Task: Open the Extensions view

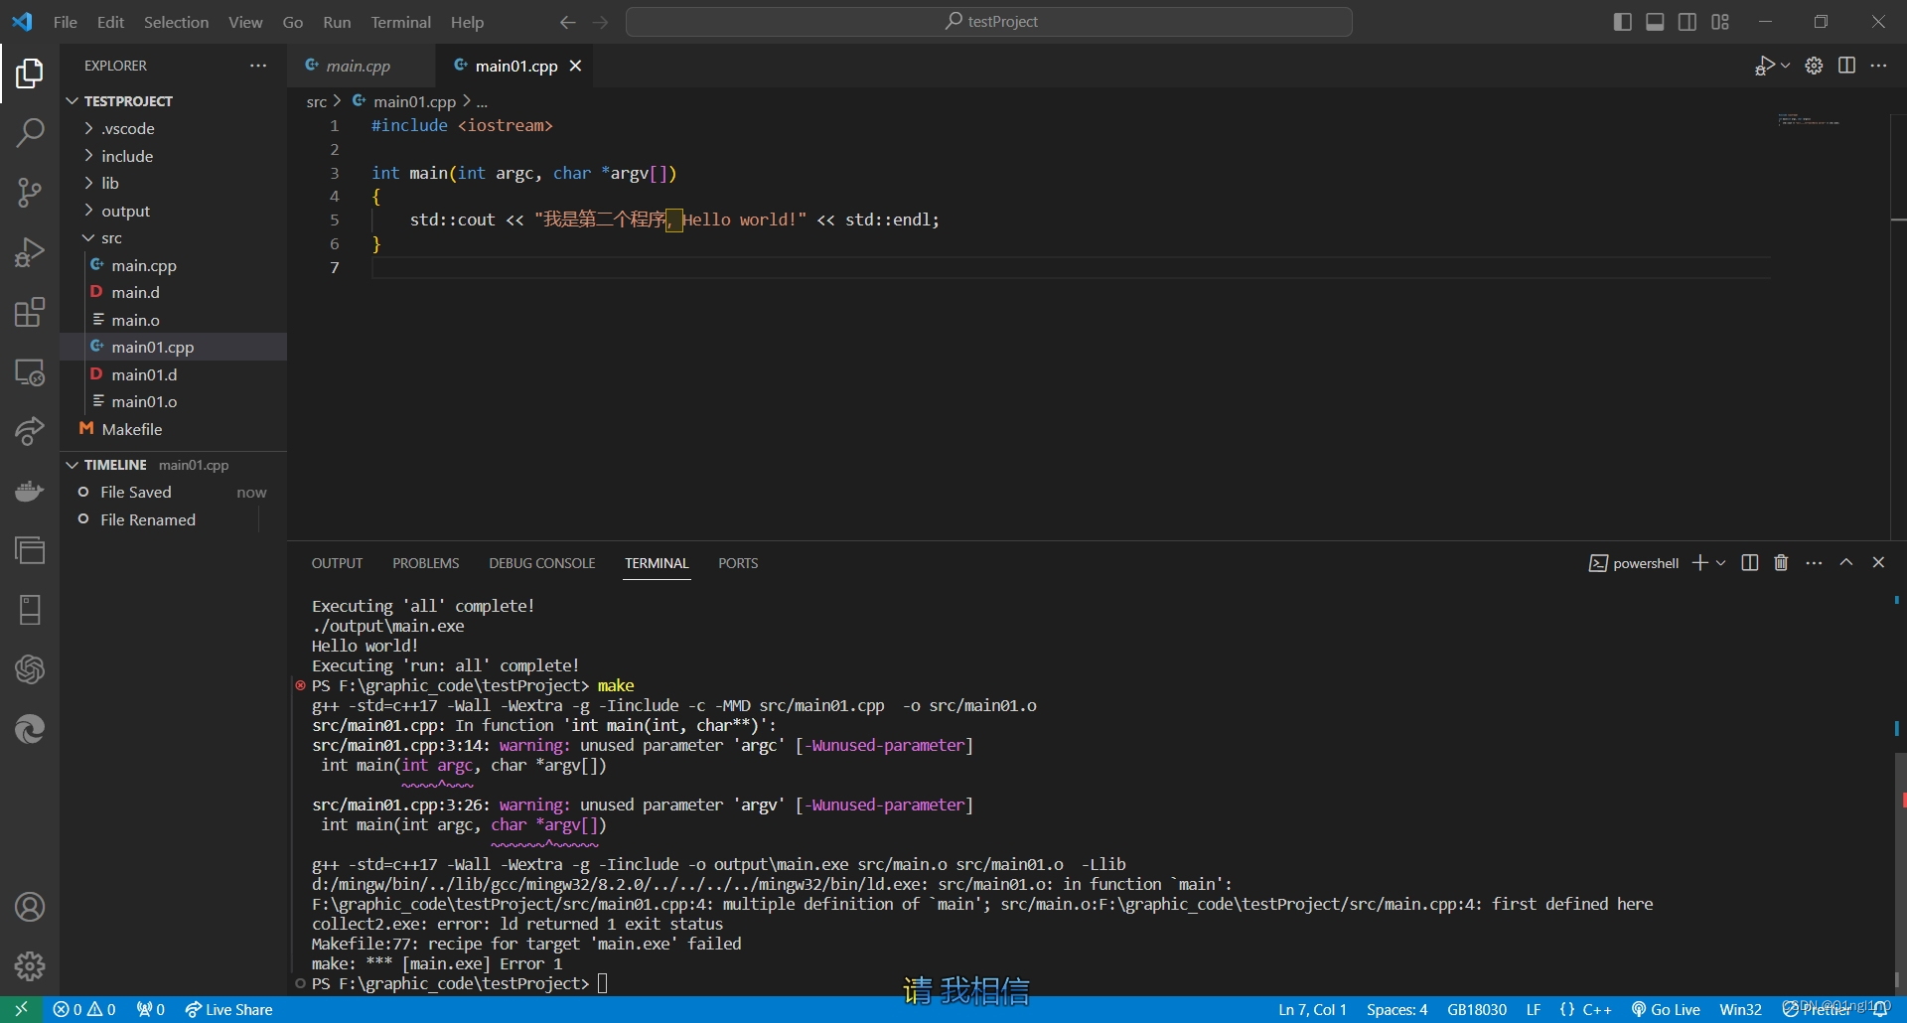Action: tap(30, 312)
